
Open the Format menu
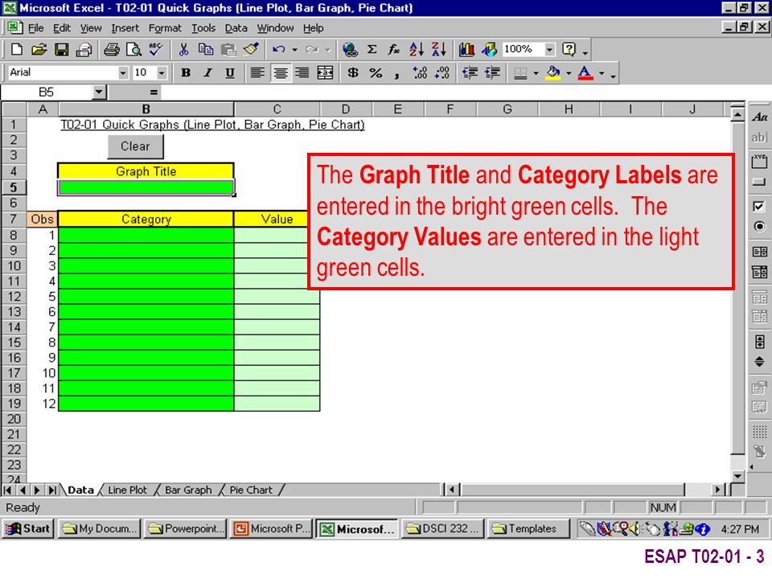pyautogui.click(x=165, y=28)
